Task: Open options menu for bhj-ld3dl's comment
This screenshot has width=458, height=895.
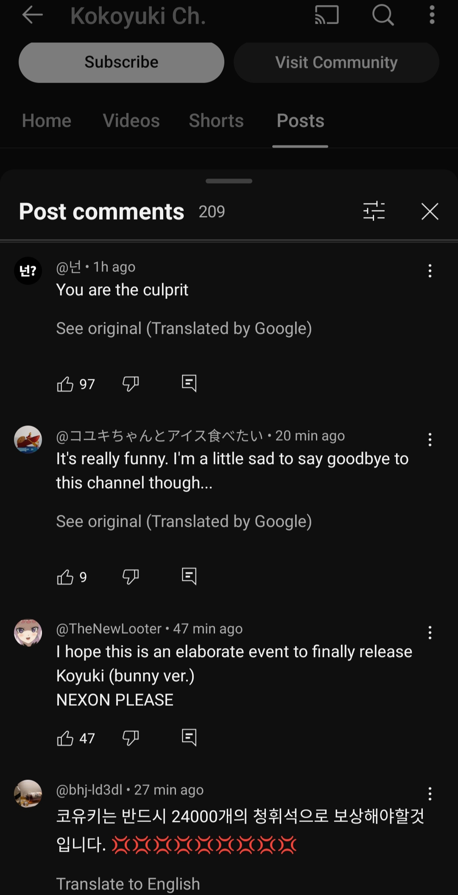Action: pos(430,794)
